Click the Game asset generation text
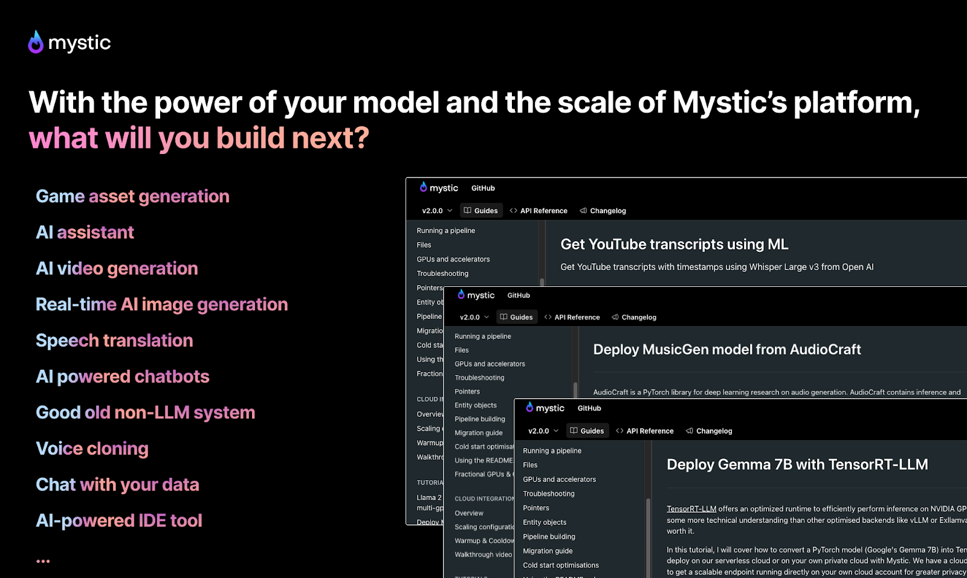The image size is (967, 578). click(132, 196)
